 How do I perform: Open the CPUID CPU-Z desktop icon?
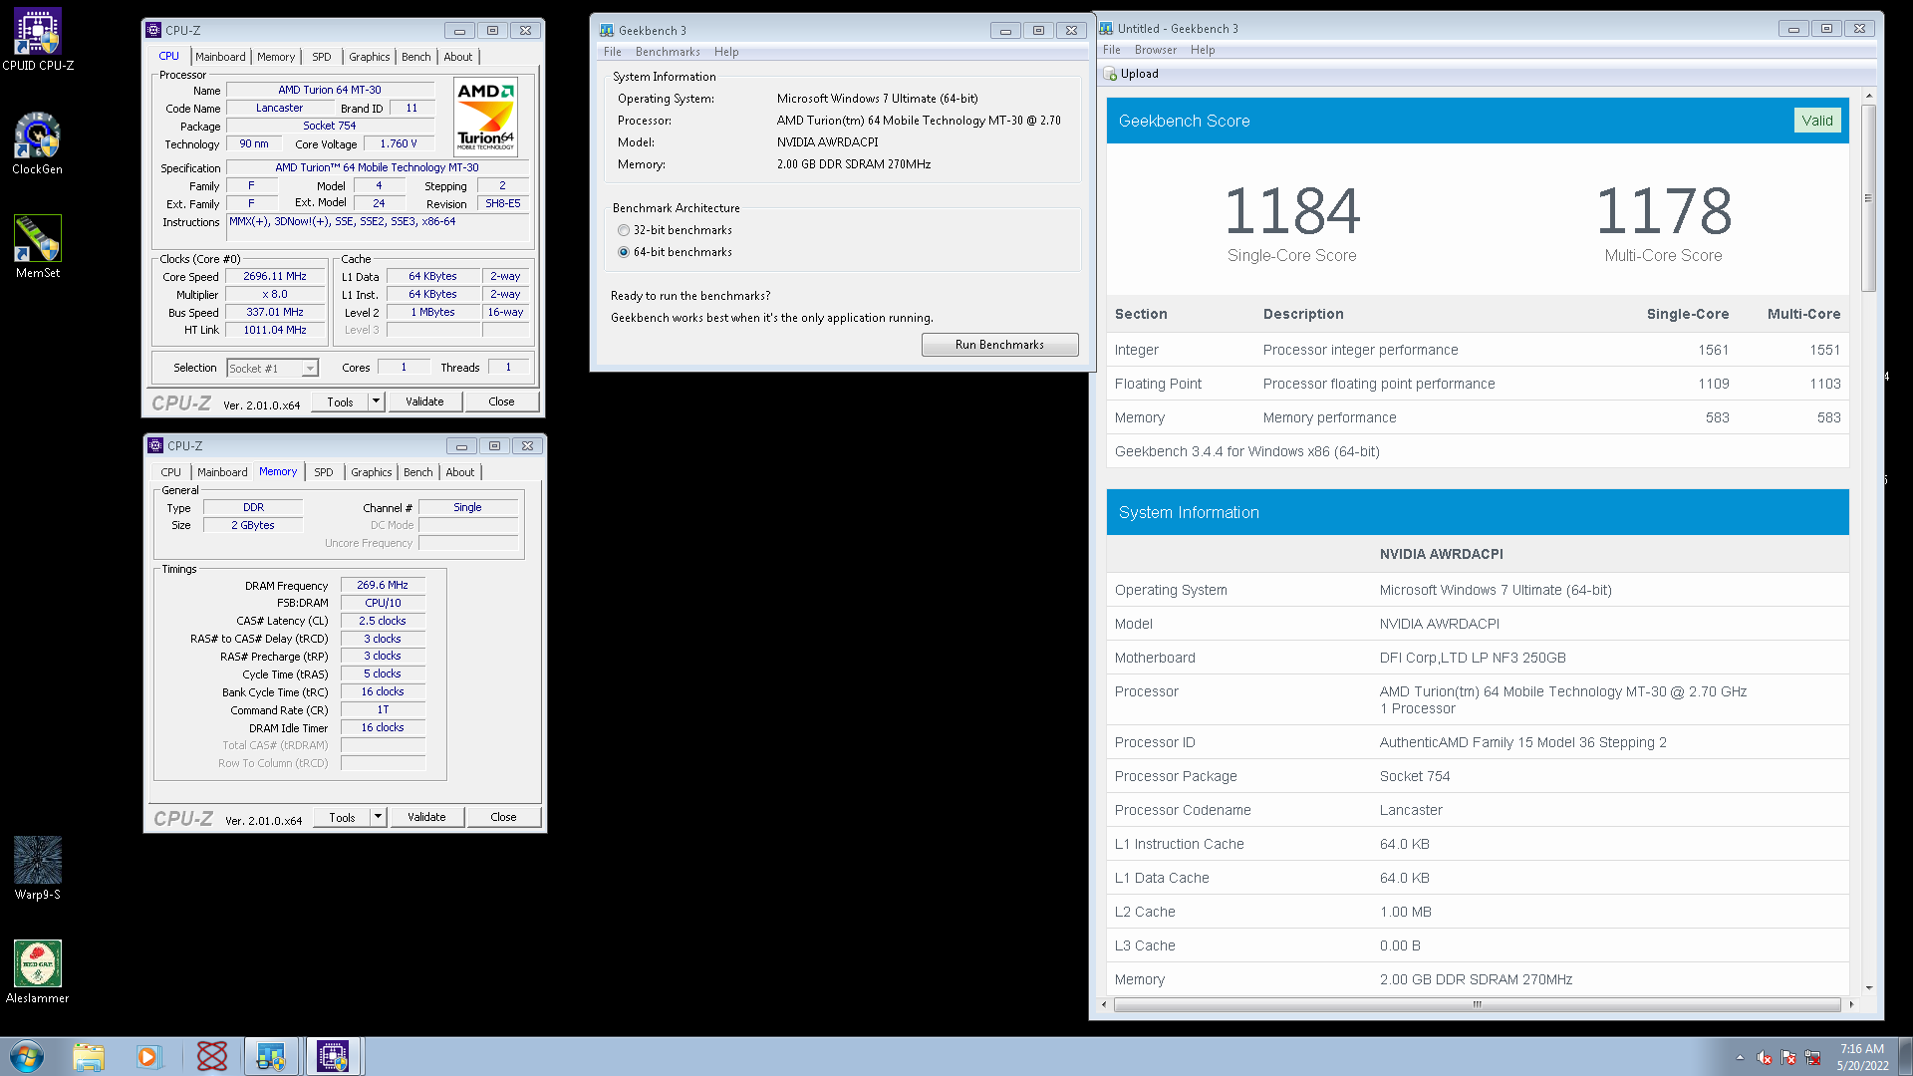38,40
